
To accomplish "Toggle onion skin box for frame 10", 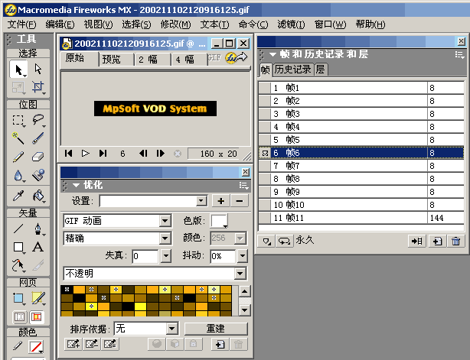I will click(265, 205).
